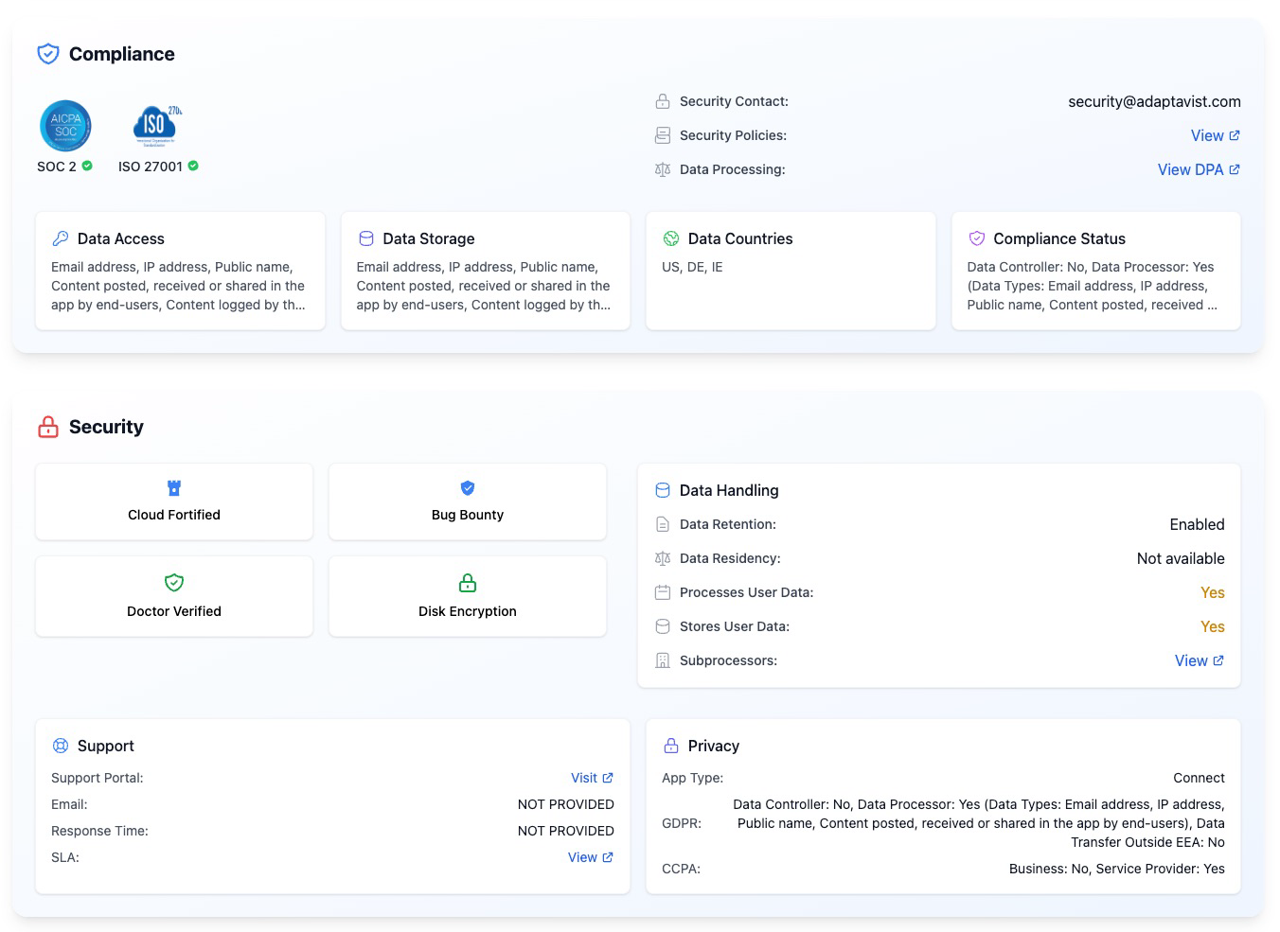Click the Data Access key icon
This screenshot has width=1280, height=932.
coord(61,238)
